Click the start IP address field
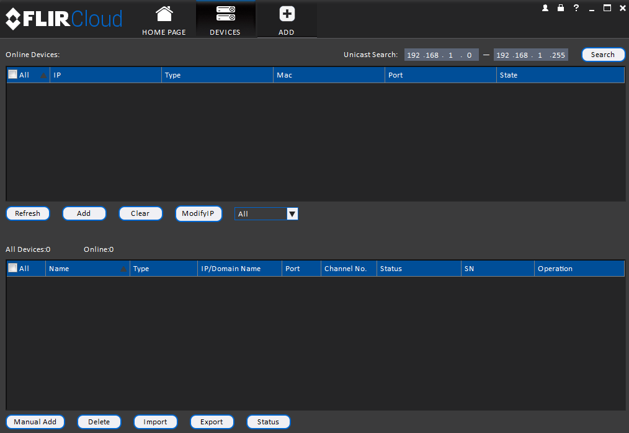Image resolution: width=629 pixels, height=433 pixels. [440, 55]
